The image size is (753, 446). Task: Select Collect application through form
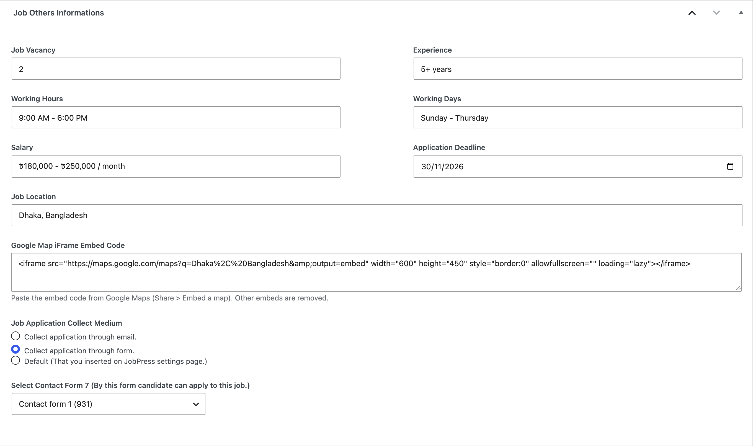coord(16,349)
